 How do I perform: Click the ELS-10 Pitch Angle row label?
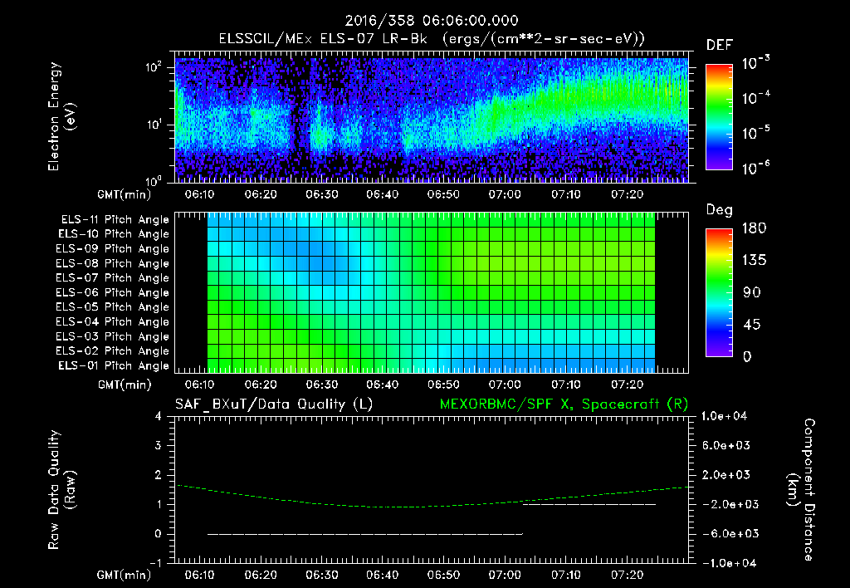pos(114,234)
